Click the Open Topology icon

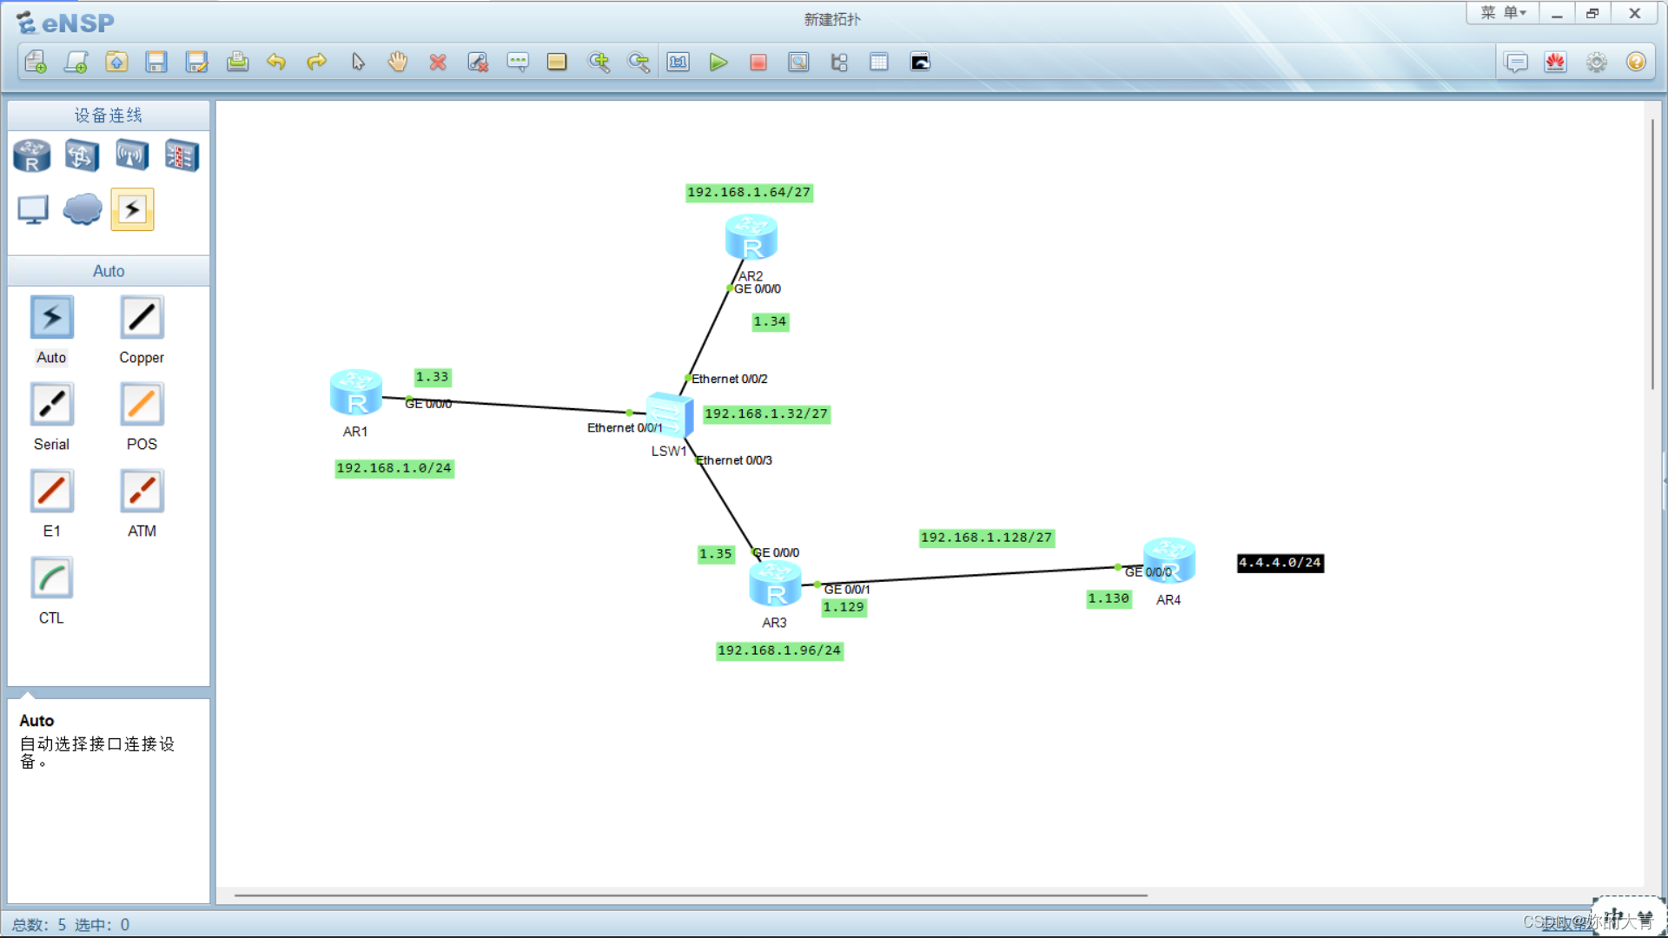(116, 62)
